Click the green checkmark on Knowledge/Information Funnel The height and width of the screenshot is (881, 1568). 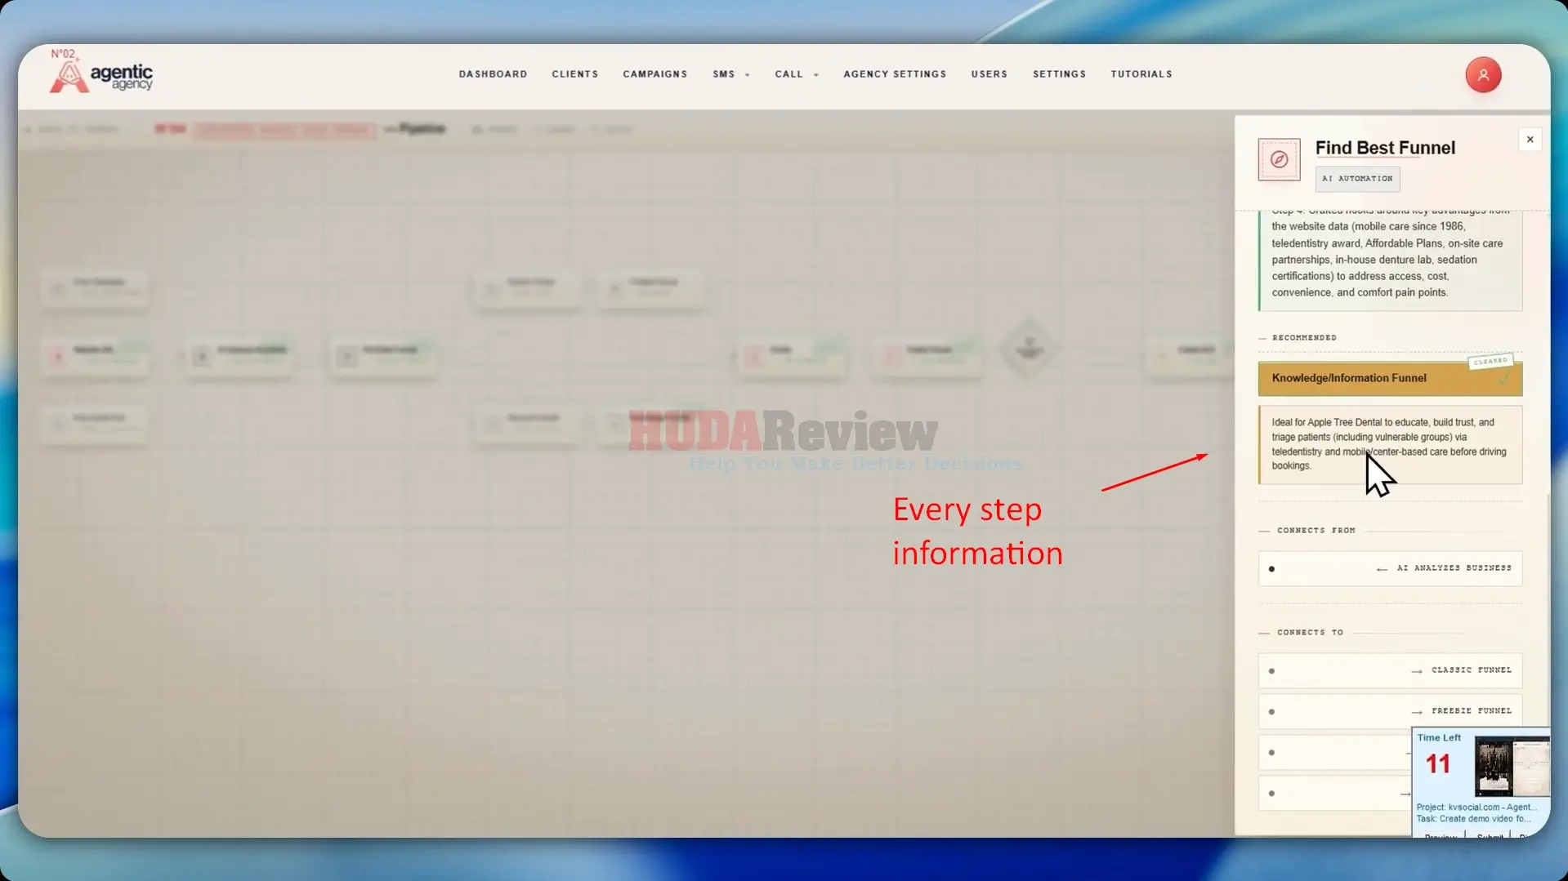[x=1503, y=380]
